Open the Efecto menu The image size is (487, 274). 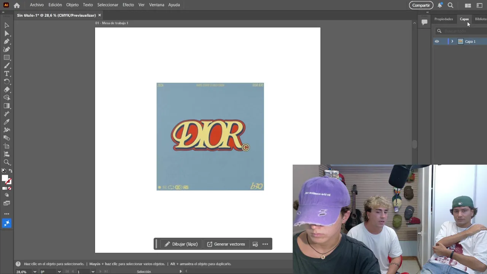pyautogui.click(x=128, y=5)
